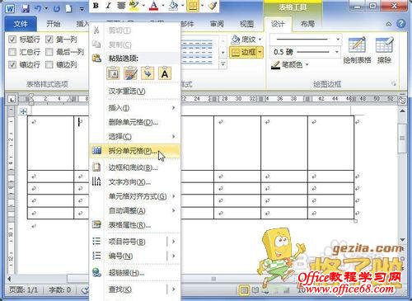Enable the 镶边列 checkbox
Image resolution: width=412 pixels, height=301 pixels.
tap(49, 64)
